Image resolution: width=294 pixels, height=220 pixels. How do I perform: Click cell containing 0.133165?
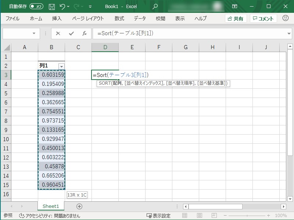point(51,130)
